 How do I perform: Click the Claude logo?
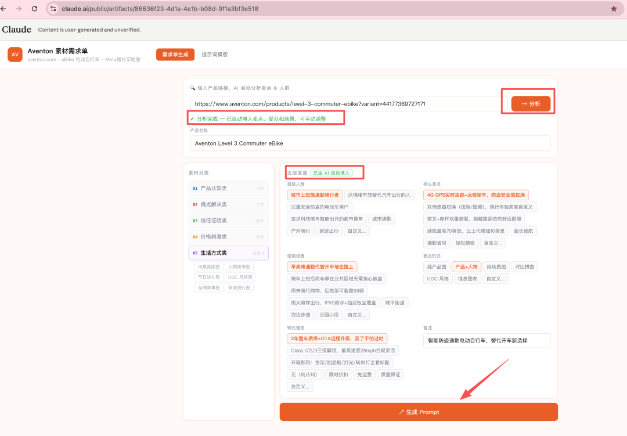[x=16, y=30]
